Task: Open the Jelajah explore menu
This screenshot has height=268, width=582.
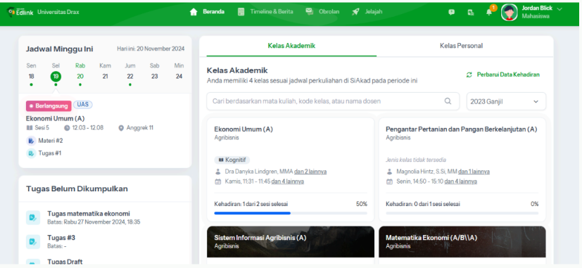Action: coord(374,12)
